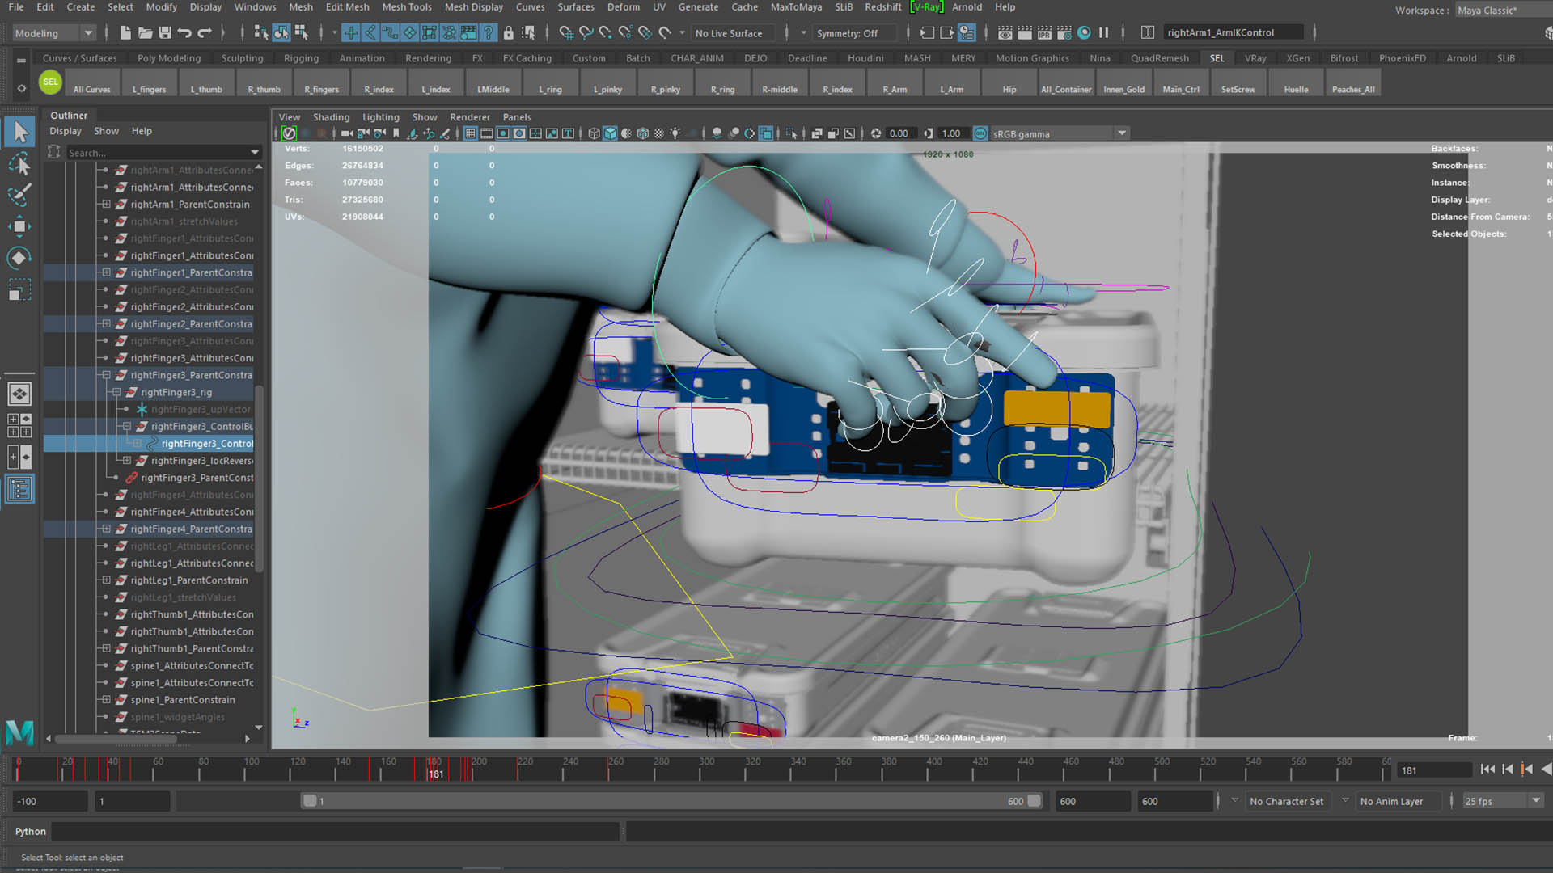The width and height of the screenshot is (1553, 873).
Task: Toggle smooth shade all cube icon
Action: pos(610,133)
